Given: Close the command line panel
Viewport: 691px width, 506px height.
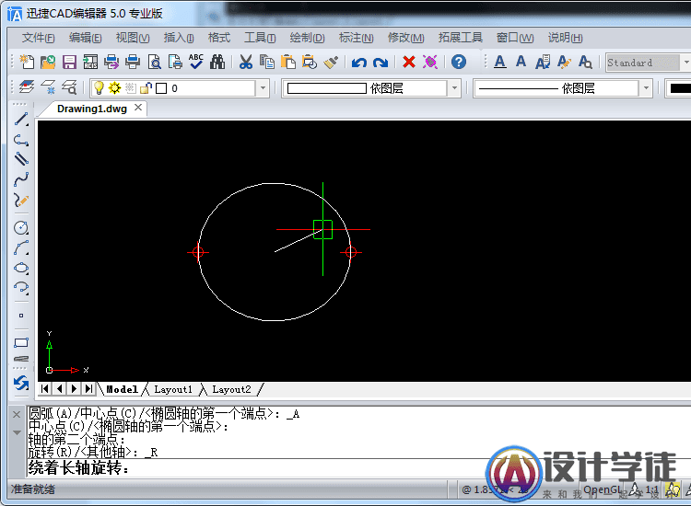Looking at the screenshot, I should [17, 414].
